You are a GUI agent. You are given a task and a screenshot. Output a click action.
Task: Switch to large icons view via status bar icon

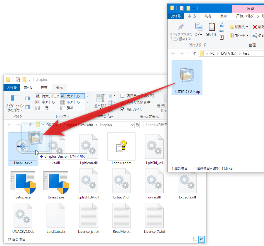(x=202, y=239)
